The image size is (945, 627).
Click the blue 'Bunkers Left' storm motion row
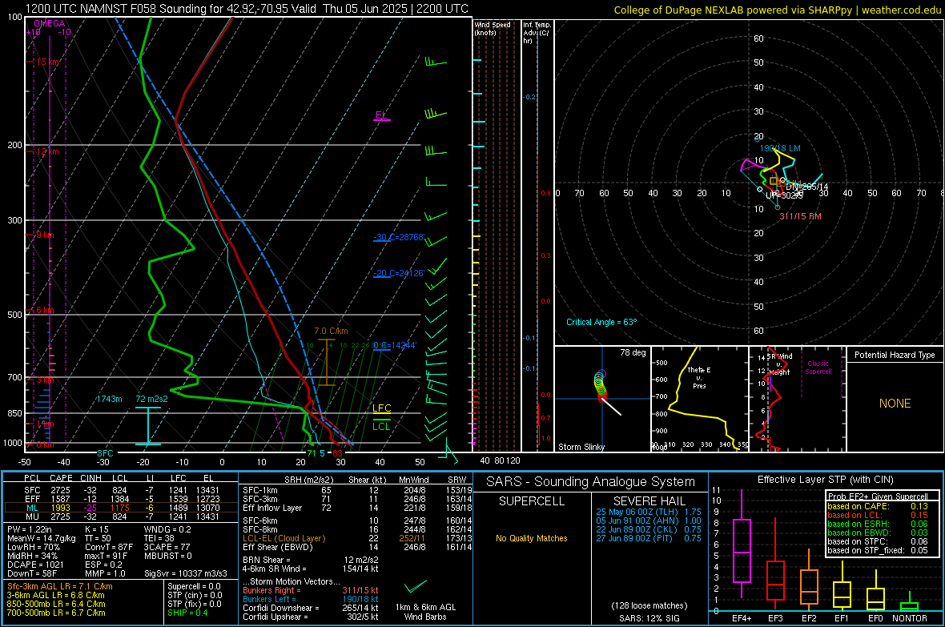click(311, 599)
